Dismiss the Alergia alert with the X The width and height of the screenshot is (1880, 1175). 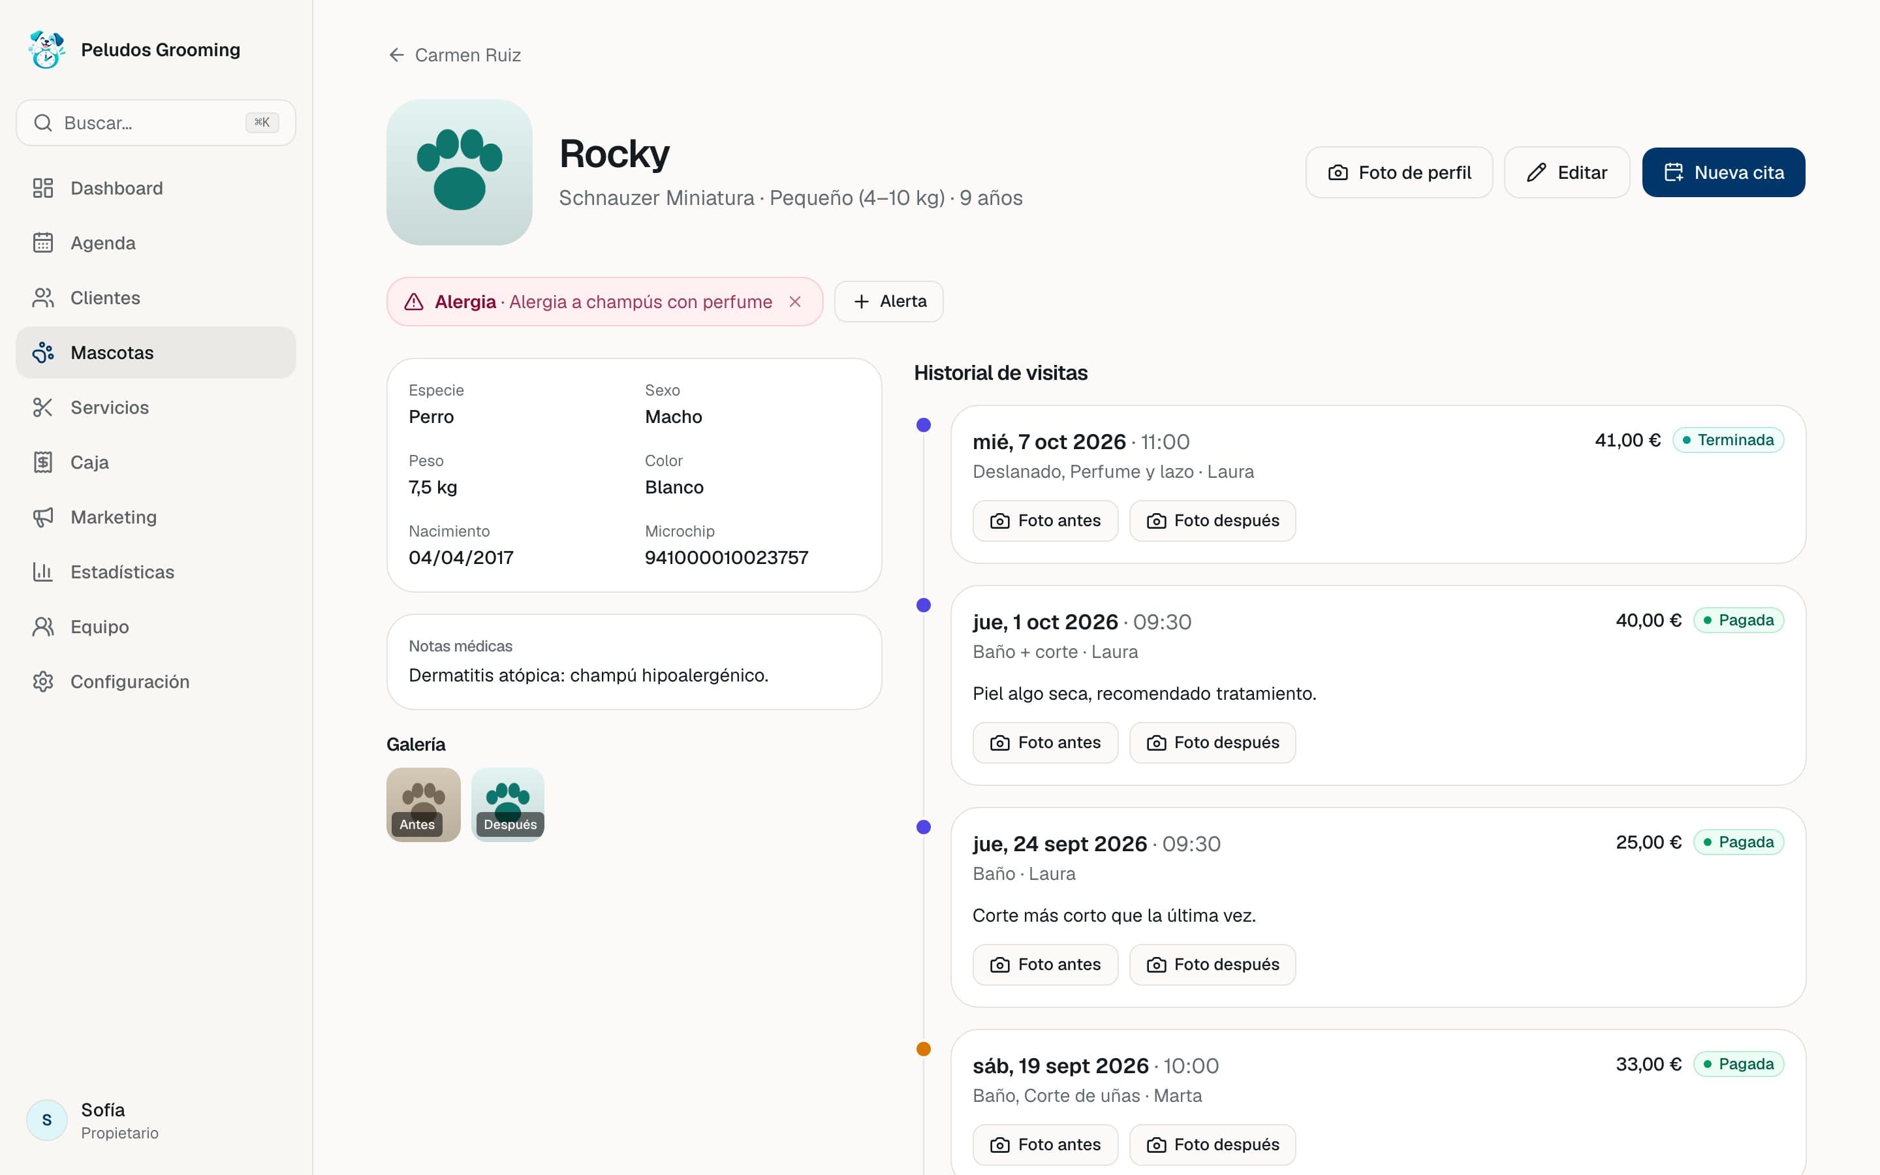[x=794, y=302]
